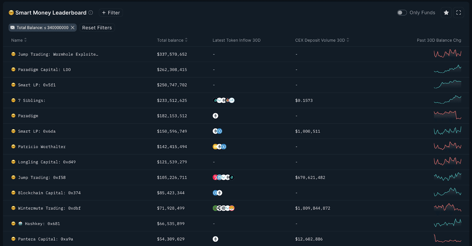Click the $66,535,899 balance value
This screenshot has width=472, height=246.
[x=171, y=224]
